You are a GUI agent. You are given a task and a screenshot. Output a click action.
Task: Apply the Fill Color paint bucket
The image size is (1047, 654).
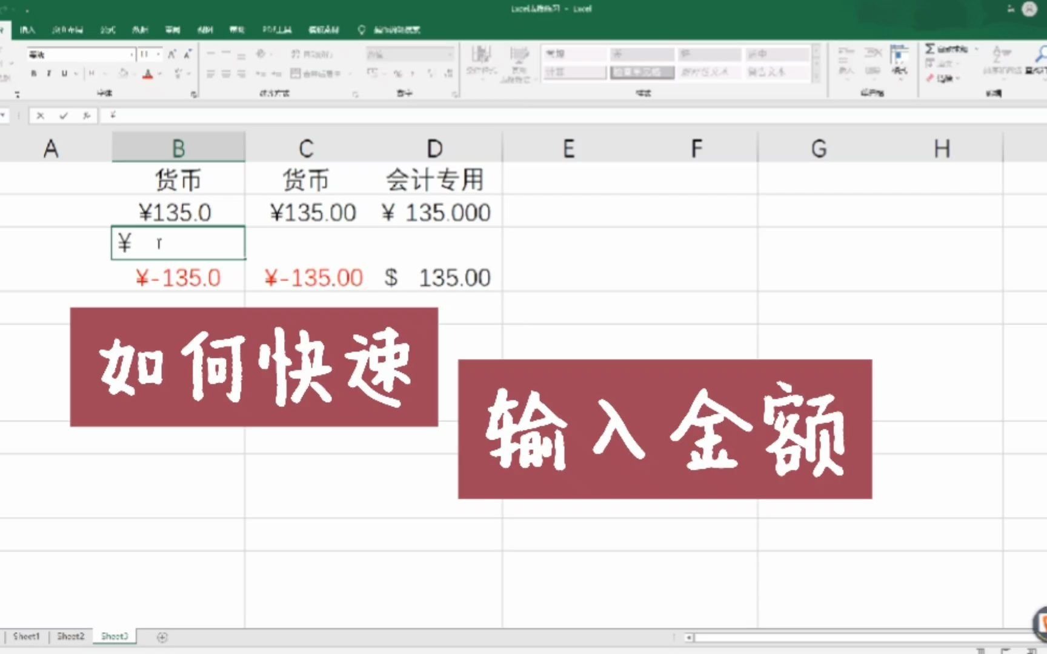click(x=123, y=73)
